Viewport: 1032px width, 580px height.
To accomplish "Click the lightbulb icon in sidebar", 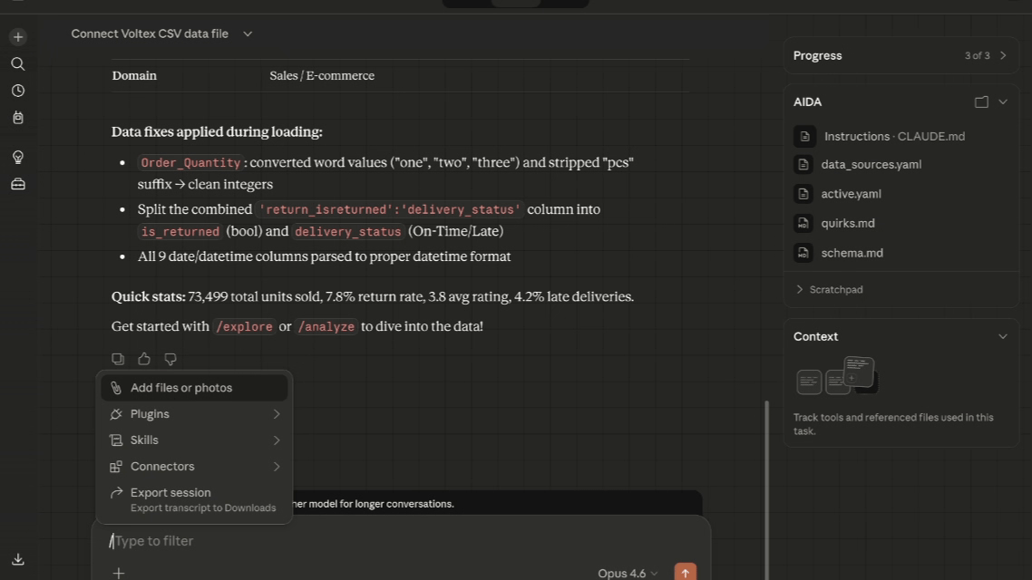I will pos(18,158).
